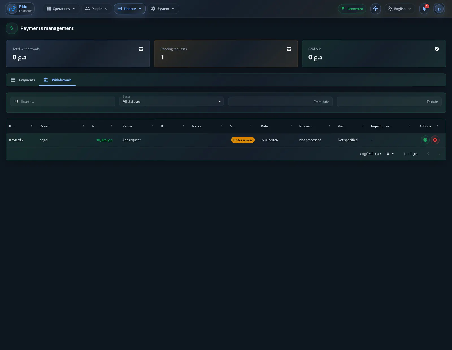Open the notifications bell
This screenshot has height=350, width=452.
point(424,9)
